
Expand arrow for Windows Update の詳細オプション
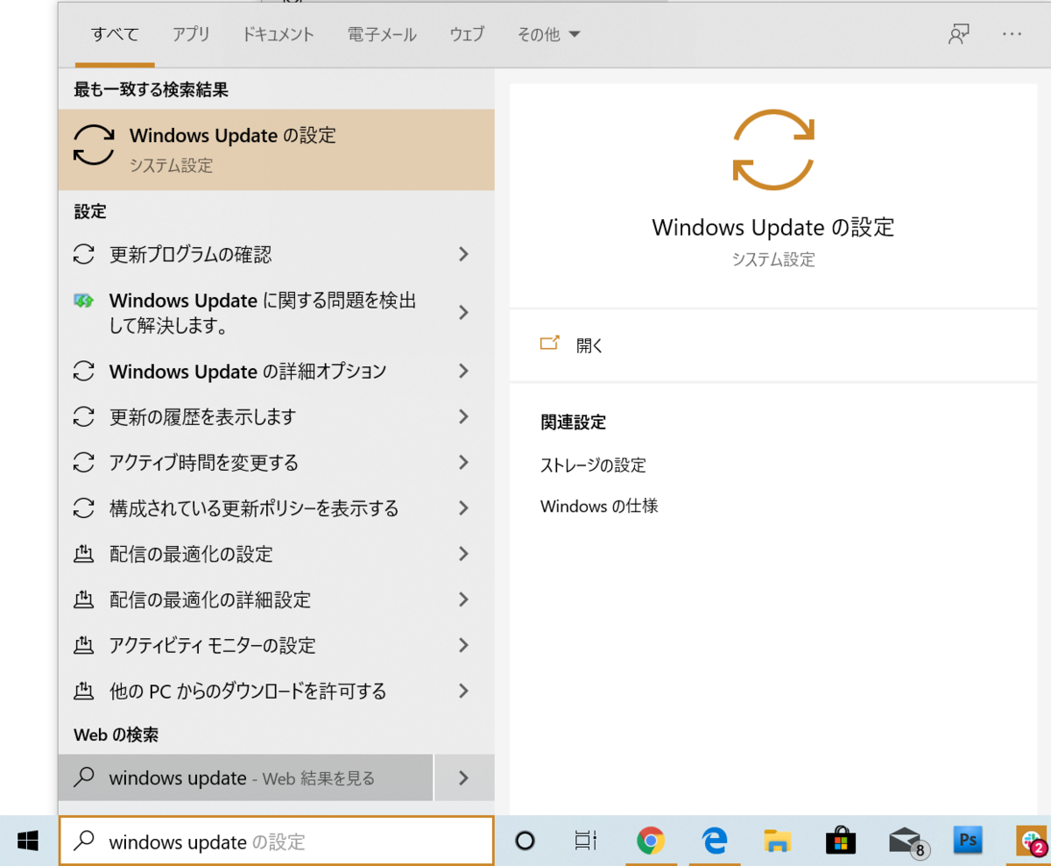(x=464, y=371)
